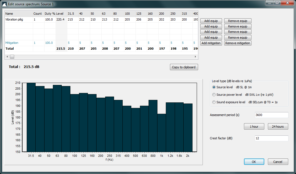The height and width of the screenshot is (174, 296).
Task: Set assessment period using 24 hours button
Action: click(x=278, y=126)
